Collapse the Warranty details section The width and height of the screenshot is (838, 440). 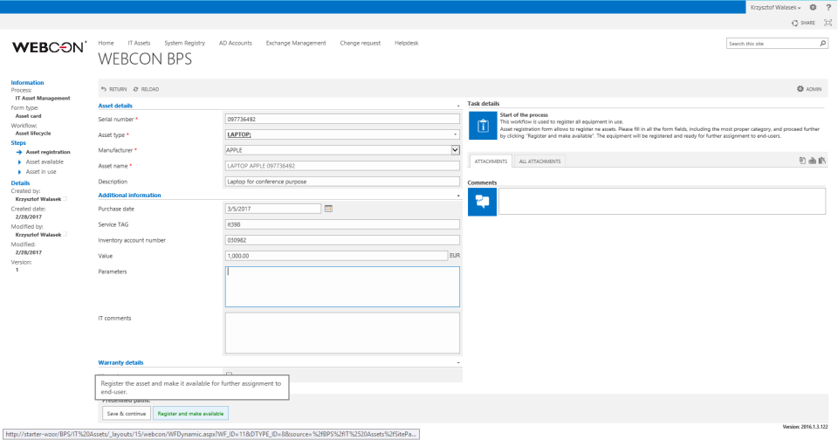[x=458, y=363]
